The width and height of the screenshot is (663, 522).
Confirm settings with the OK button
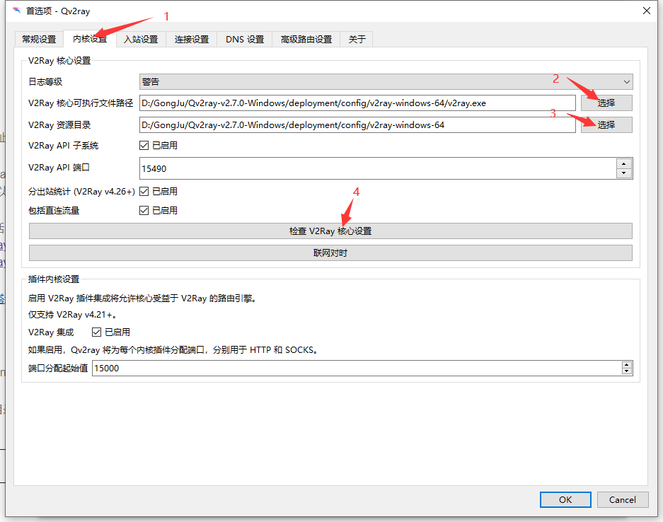click(x=565, y=499)
